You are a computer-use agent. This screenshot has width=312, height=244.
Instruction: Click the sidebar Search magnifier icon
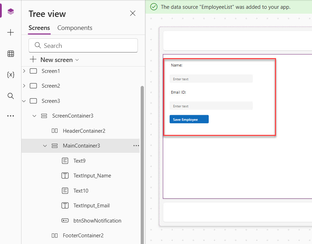11,96
